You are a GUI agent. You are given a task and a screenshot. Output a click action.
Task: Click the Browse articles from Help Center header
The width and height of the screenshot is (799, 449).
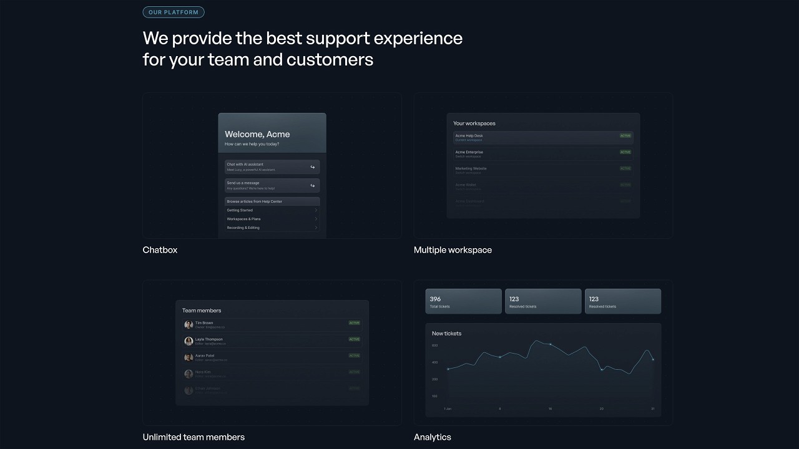point(272,201)
